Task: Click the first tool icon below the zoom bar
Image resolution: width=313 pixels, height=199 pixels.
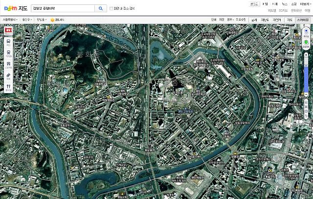Action: click(x=306, y=102)
